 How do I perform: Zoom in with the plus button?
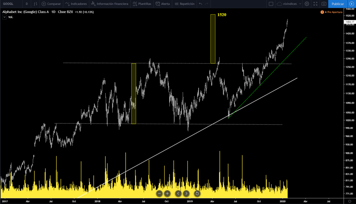[x=167, y=193]
